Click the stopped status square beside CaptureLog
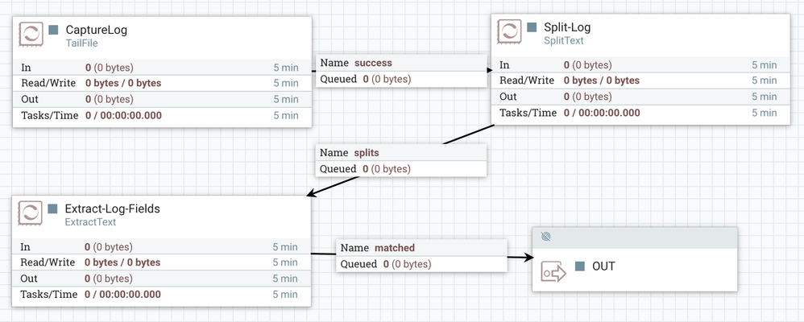 (x=54, y=30)
